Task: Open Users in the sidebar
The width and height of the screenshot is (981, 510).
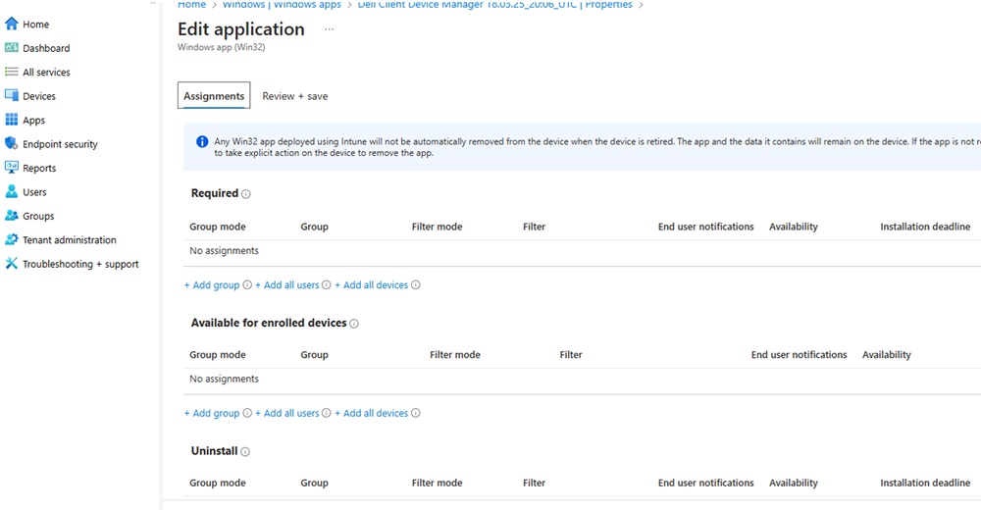Action: 34,192
